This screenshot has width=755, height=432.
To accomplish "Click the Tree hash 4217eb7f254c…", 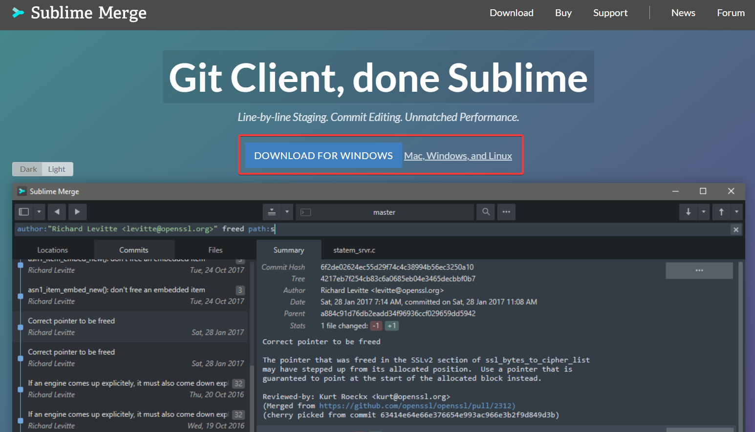I will [x=398, y=279].
